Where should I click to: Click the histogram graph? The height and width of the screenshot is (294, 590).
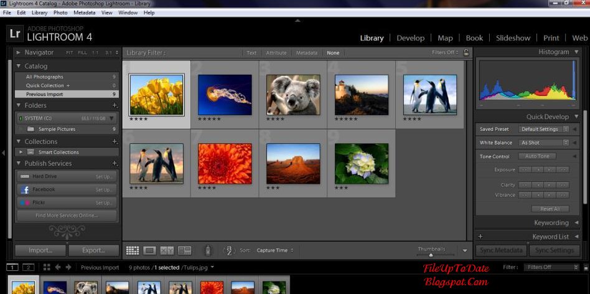pyautogui.click(x=527, y=80)
